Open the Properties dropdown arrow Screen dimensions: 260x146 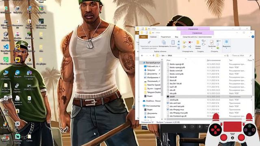[212, 48]
